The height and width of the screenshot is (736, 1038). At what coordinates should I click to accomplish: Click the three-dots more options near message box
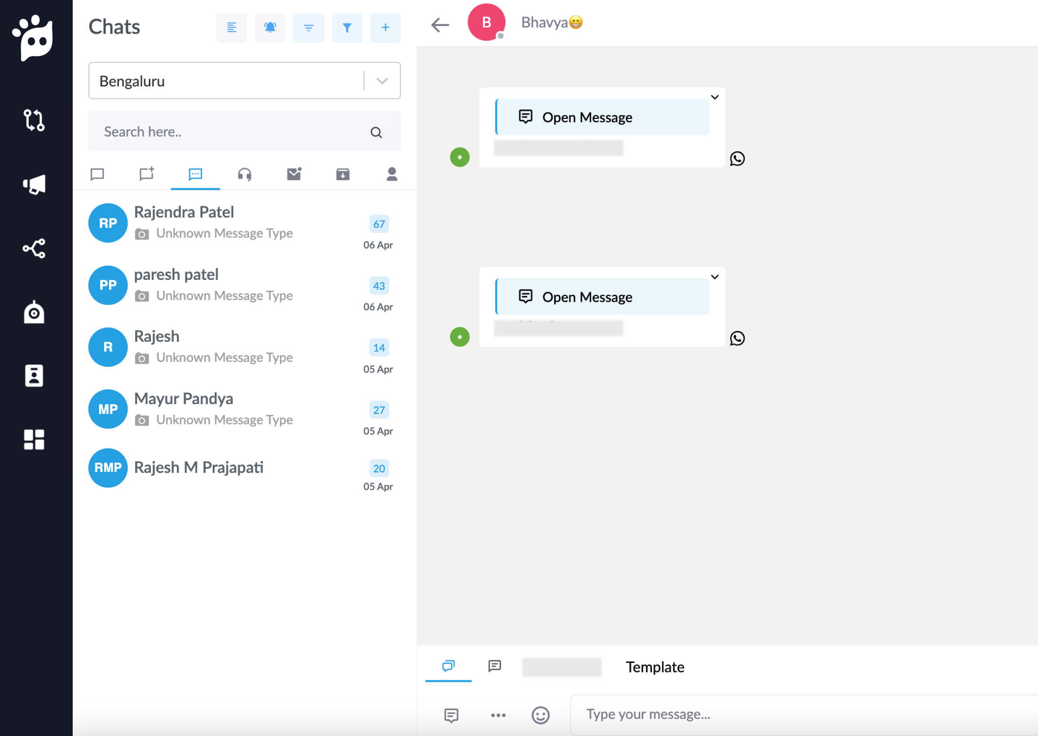498,715
